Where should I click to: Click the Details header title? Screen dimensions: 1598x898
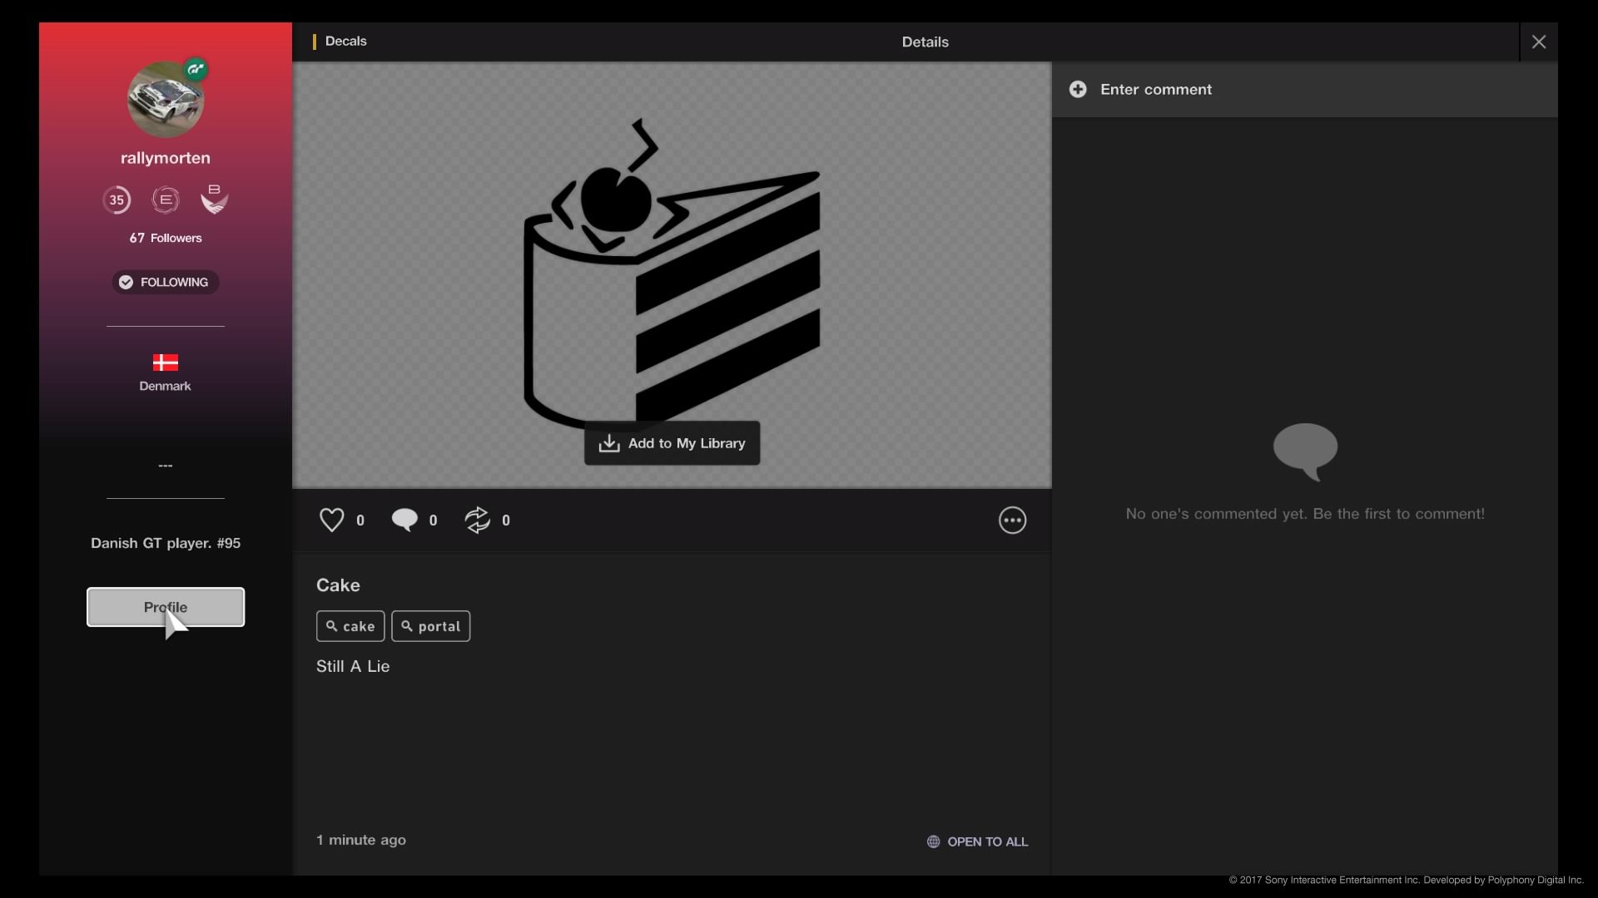click(x=925, y=42)
